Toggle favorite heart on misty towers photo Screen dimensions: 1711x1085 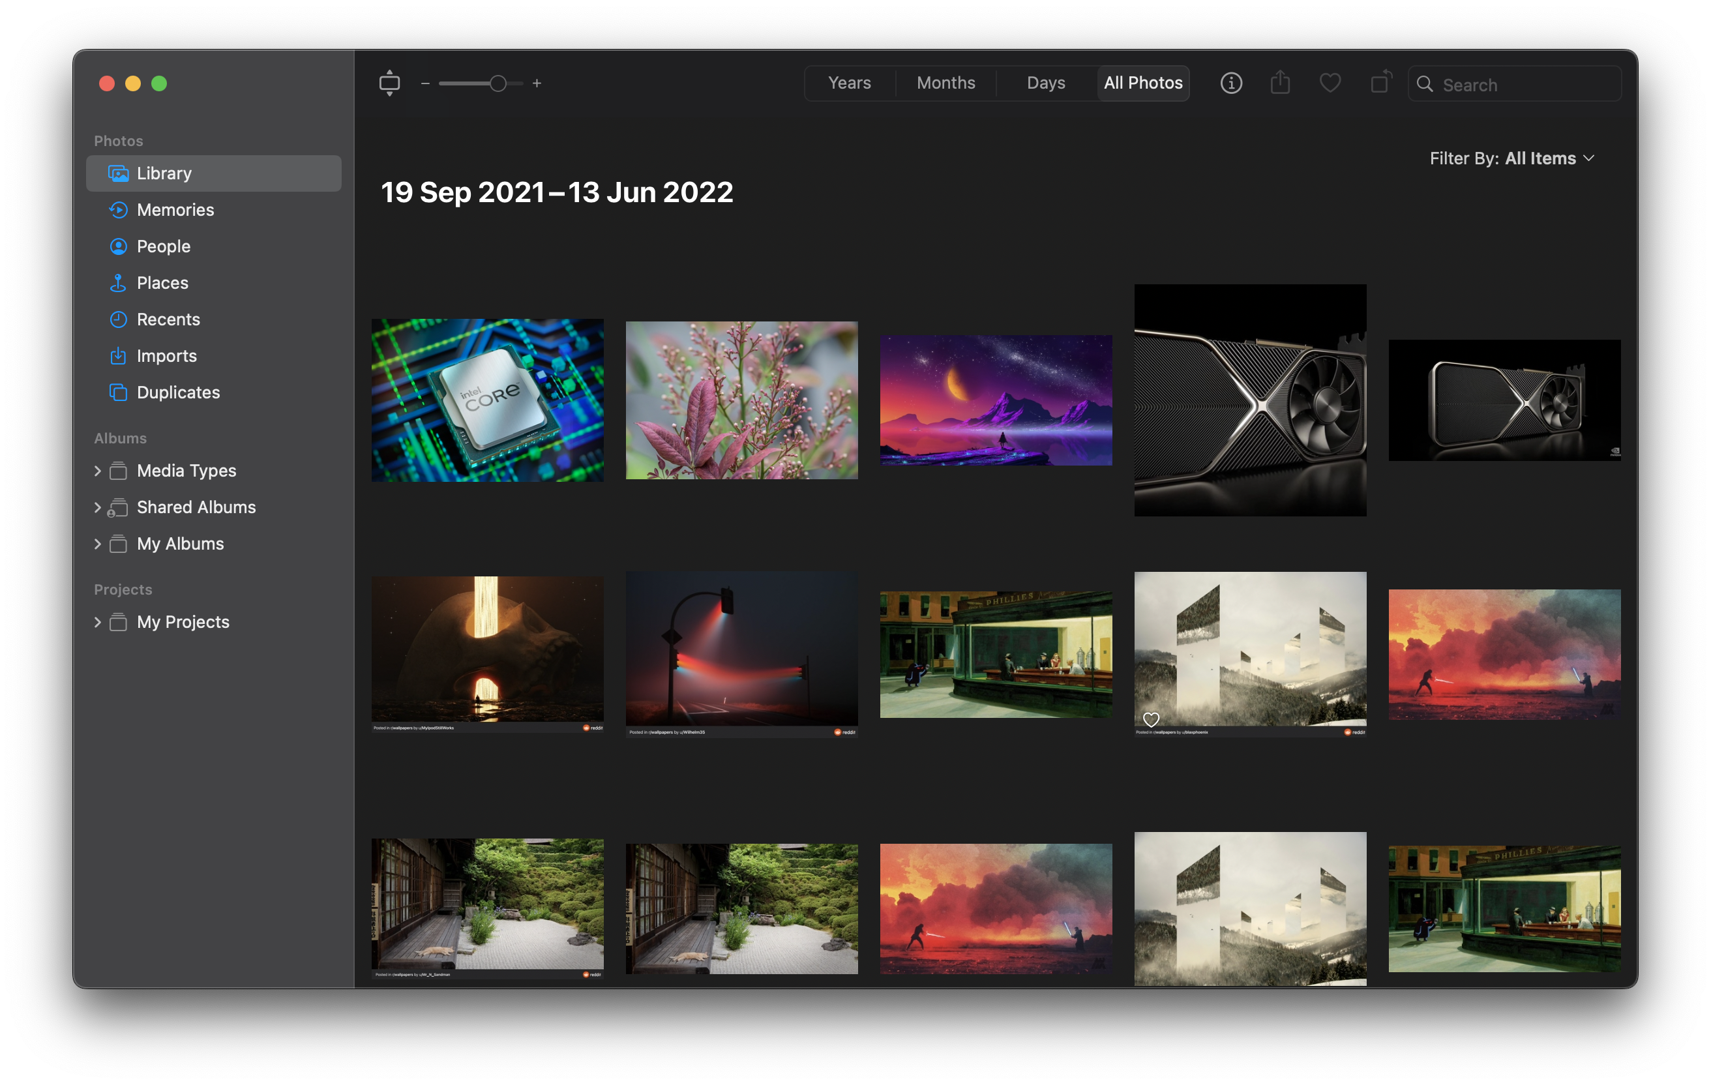coord(1151,719)
